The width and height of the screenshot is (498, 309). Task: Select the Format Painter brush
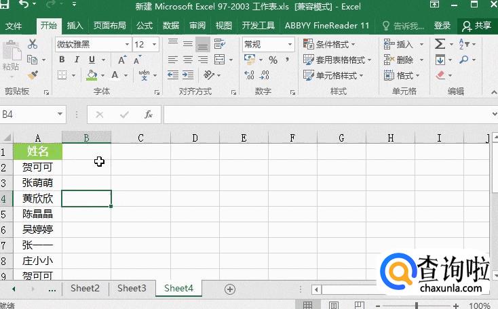point(33,75)
